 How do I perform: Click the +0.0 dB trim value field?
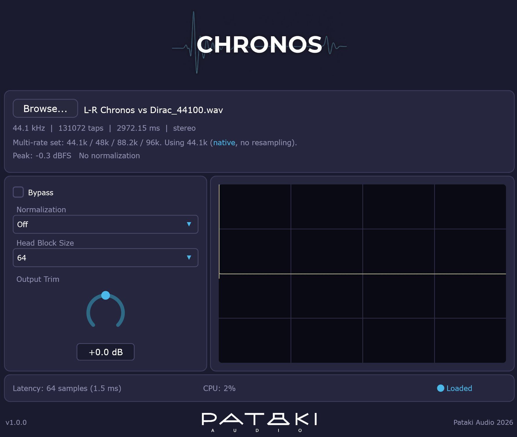click(x=106, y=352)
